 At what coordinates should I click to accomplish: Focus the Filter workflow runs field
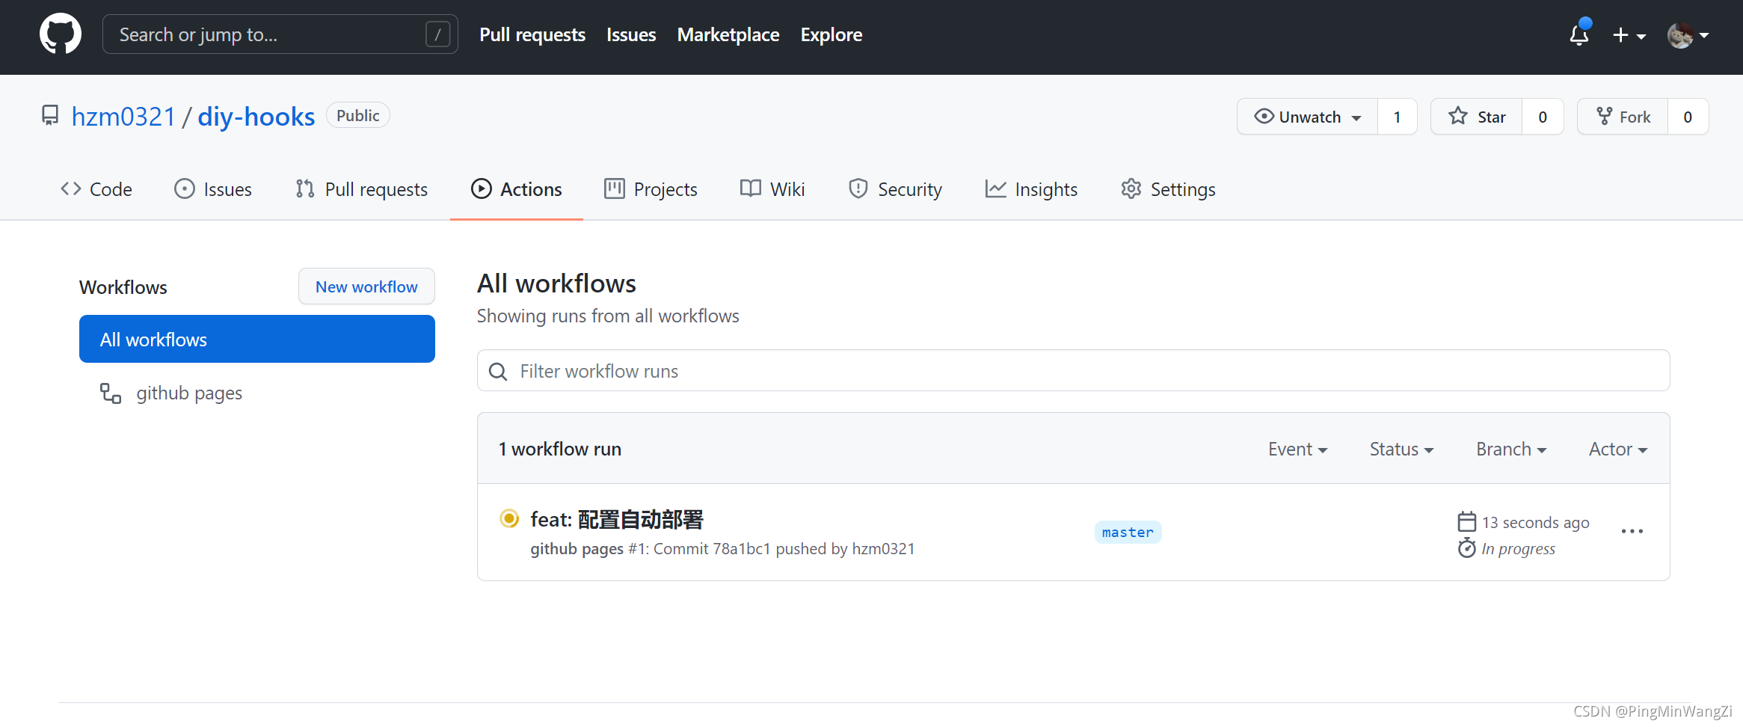(1073, 370)
